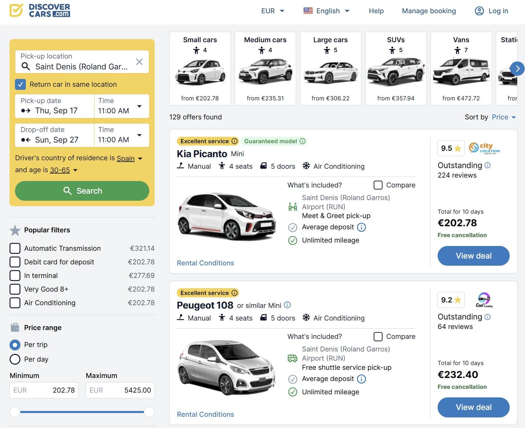Open the drop-off Time dropdown
This screenshot has height=428, width=525.
pos(122,135)
